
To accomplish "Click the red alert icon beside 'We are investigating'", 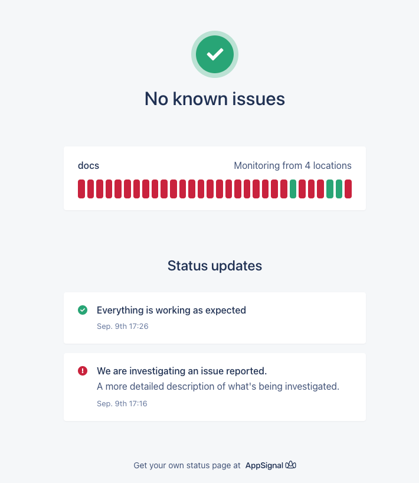I will tap(83, 371).
